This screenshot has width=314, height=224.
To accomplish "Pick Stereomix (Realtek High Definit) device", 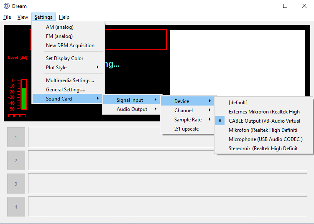I will (x=263, y=148).
